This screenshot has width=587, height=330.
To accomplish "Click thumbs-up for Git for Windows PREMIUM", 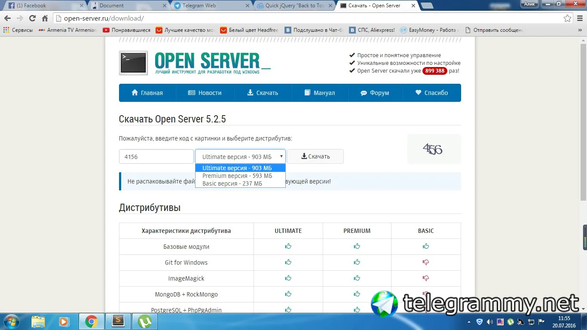I will click(357, 263).
